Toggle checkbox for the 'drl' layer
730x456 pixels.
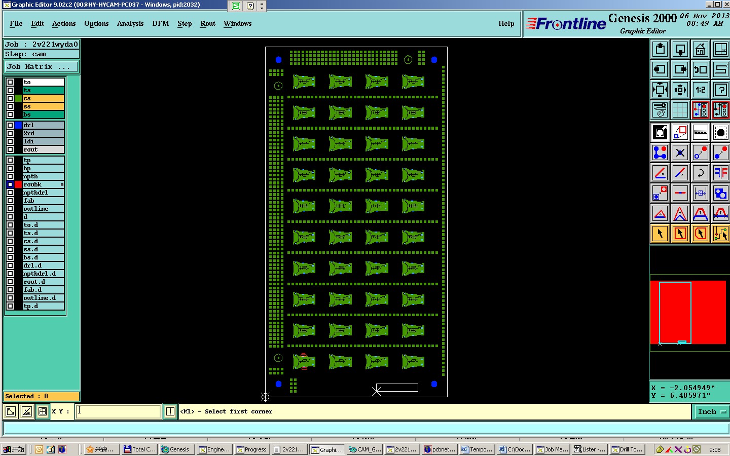(x=10, y=125)
